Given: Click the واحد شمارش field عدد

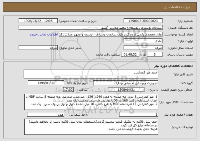Looking at the screenshot, I should (x=45, y=114).
